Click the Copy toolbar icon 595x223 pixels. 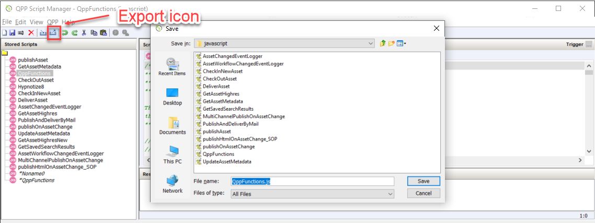pos(94,33)
